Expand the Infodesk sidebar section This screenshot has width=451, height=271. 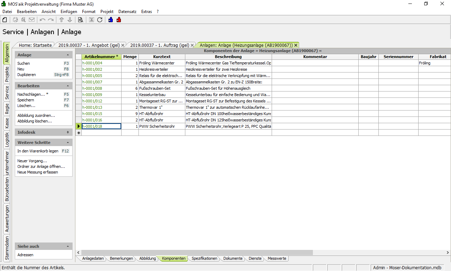pyautogui.click(x=68, y=132)
